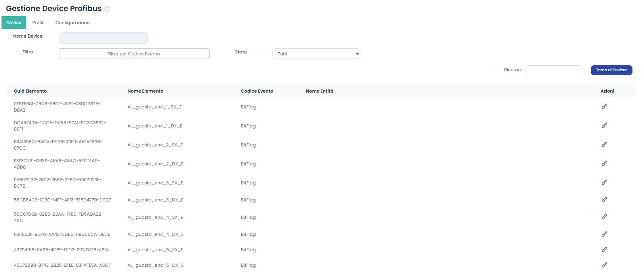Open edit action for AL_guasto_enc_3_SX_E
Image resolution: width=642 pixels, height=279 pixels.
604,182
